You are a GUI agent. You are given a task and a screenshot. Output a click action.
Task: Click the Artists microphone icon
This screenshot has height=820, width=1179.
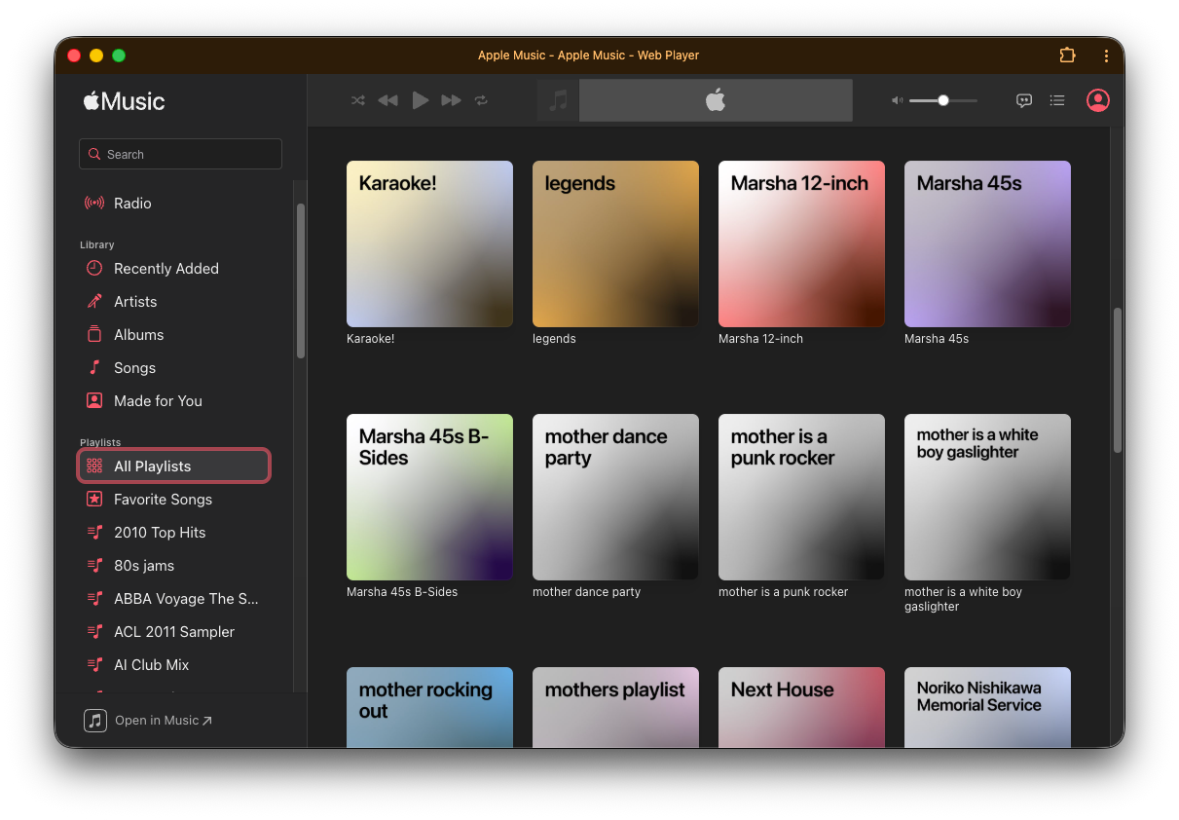coord(94,301)
